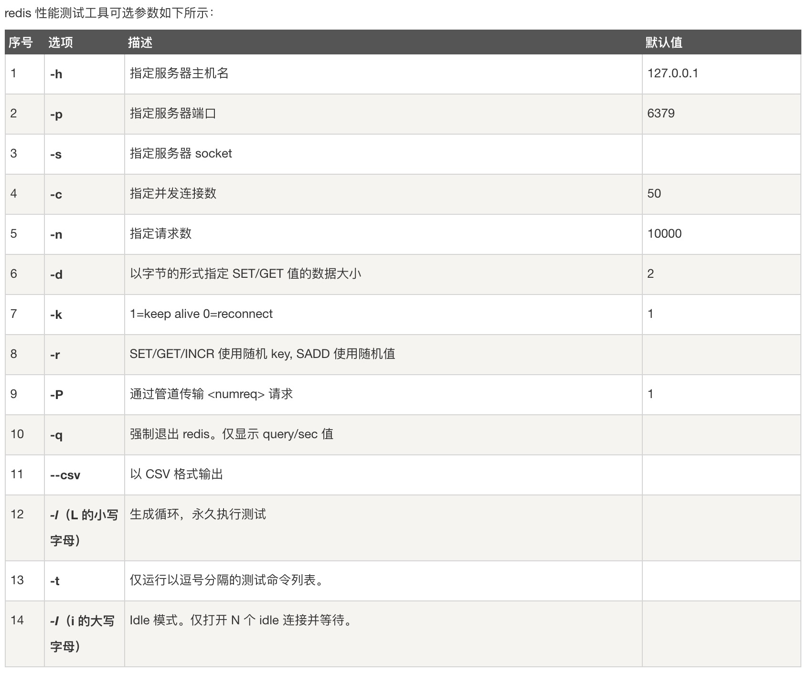809x673 pixels.
Task: Click the keep alive description text
Action: (x=201, y=314)
